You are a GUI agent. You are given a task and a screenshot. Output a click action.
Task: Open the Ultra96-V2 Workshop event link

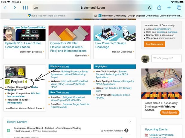click(162, 136)
